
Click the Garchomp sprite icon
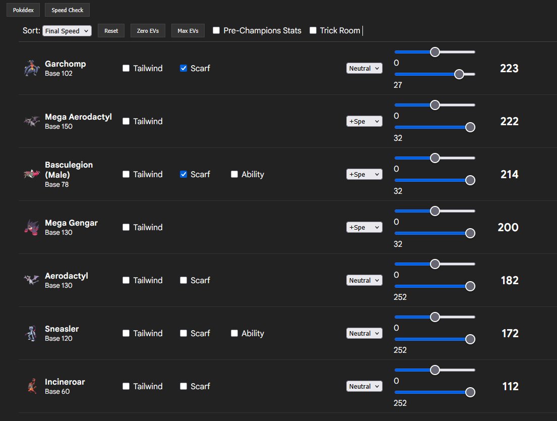click(32, 68)
